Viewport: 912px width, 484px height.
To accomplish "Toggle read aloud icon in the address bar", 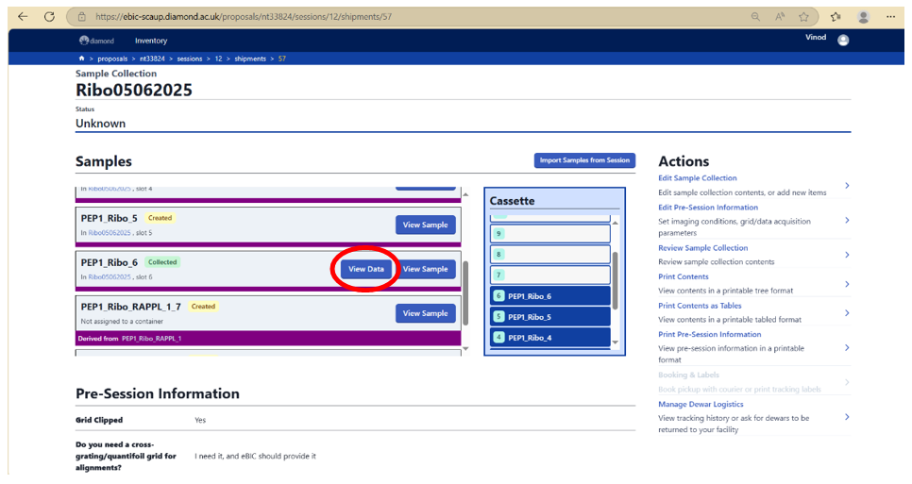I will [780, 17].
